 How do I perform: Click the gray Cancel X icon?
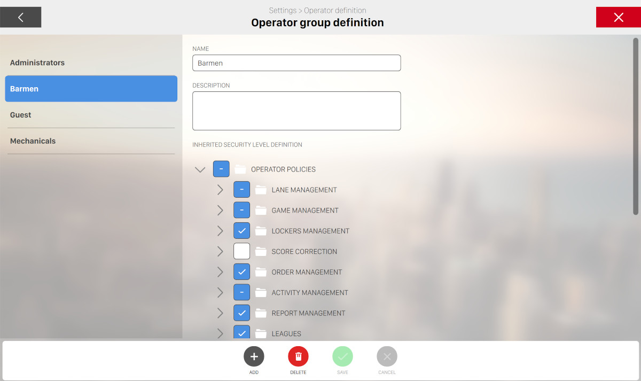click(387, 356)
